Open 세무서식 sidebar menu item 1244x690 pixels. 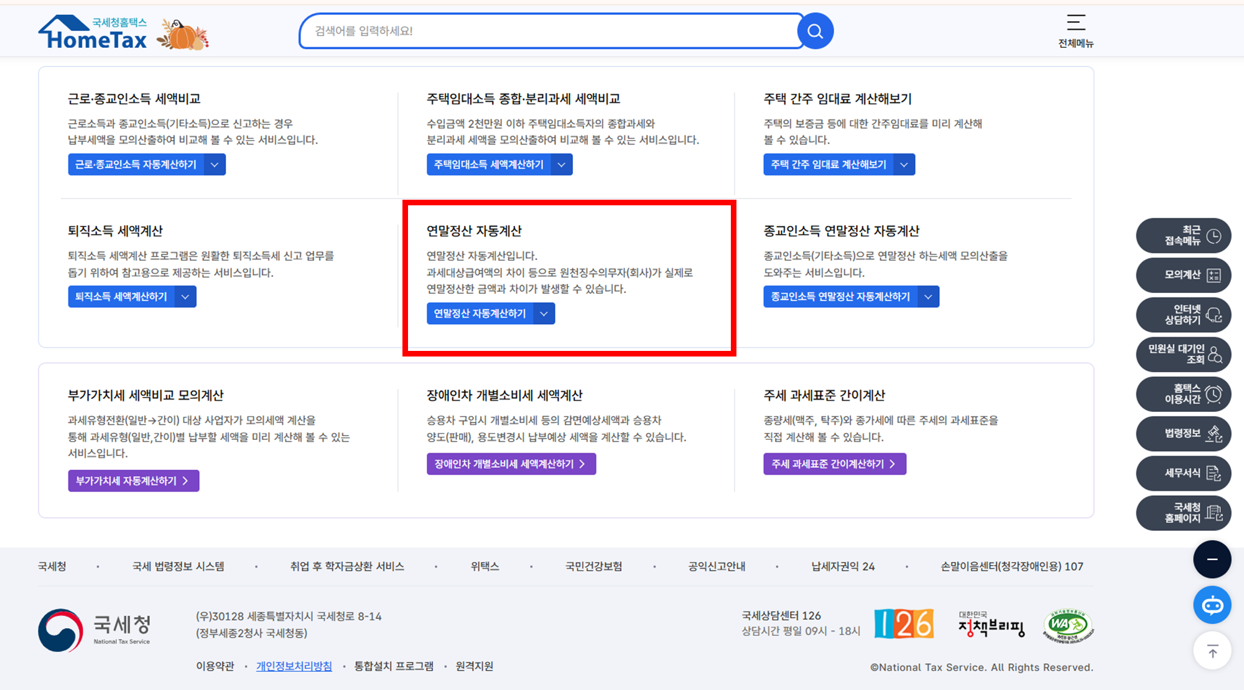click(1183, 473)
